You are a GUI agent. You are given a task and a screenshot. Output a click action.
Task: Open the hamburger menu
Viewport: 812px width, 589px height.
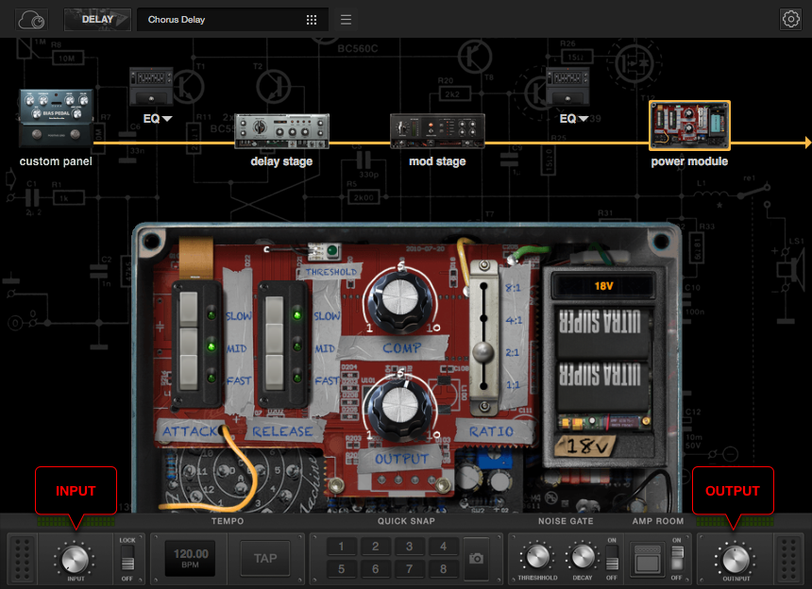[x=346, y=20]
